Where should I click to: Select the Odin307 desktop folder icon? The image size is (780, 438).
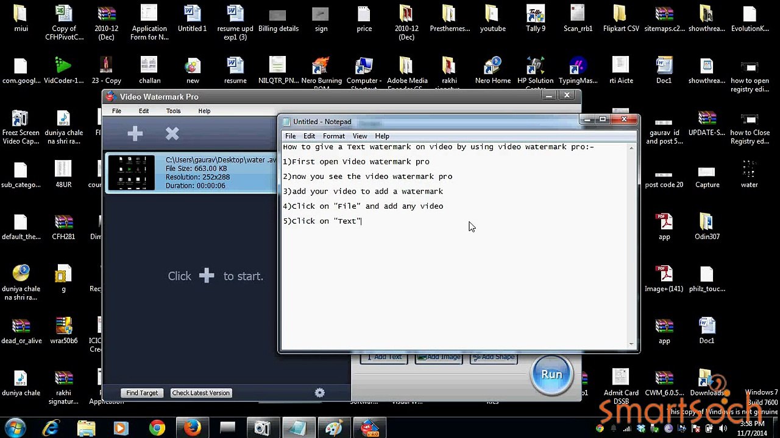coord(707,227)
